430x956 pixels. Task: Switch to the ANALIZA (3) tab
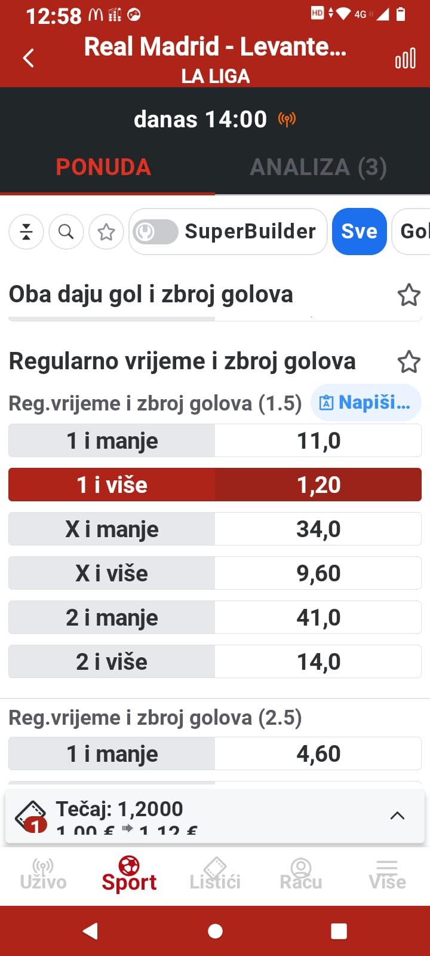318,167
